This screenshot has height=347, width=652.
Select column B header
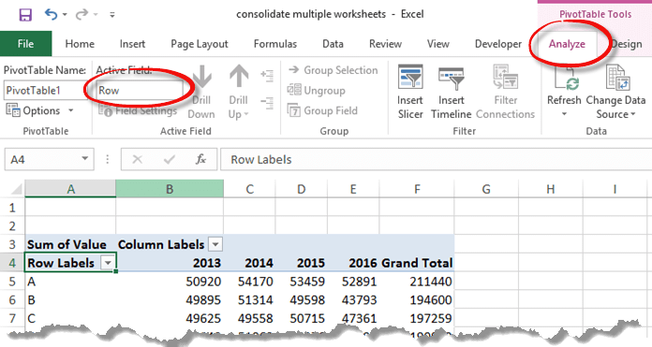(x=170, y=189)
